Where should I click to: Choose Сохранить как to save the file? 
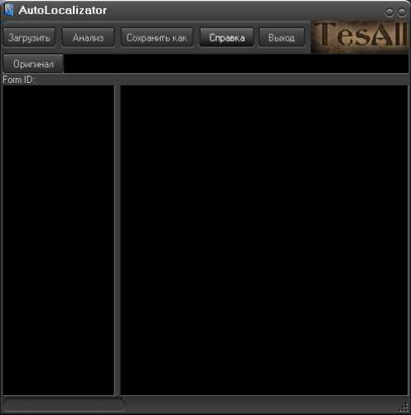[x=157, y=37]
